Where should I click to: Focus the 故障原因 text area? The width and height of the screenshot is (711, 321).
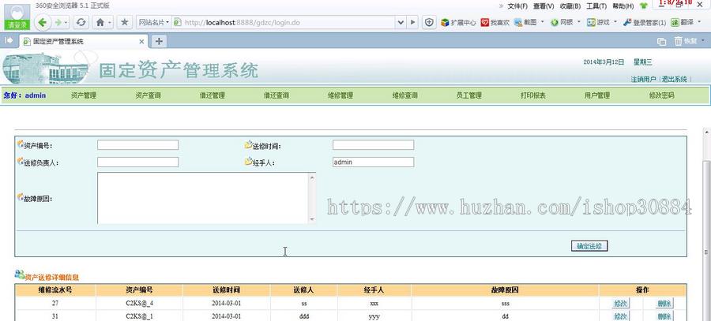click(x=206, y=198)
